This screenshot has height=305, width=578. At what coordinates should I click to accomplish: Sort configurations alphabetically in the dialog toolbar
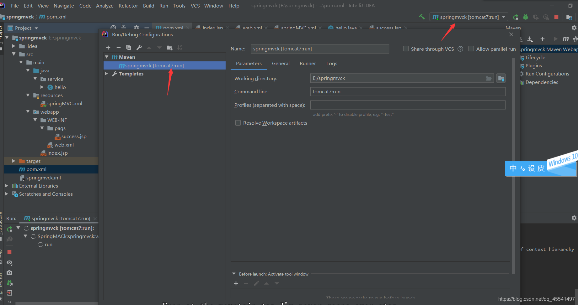pos(180,47)
